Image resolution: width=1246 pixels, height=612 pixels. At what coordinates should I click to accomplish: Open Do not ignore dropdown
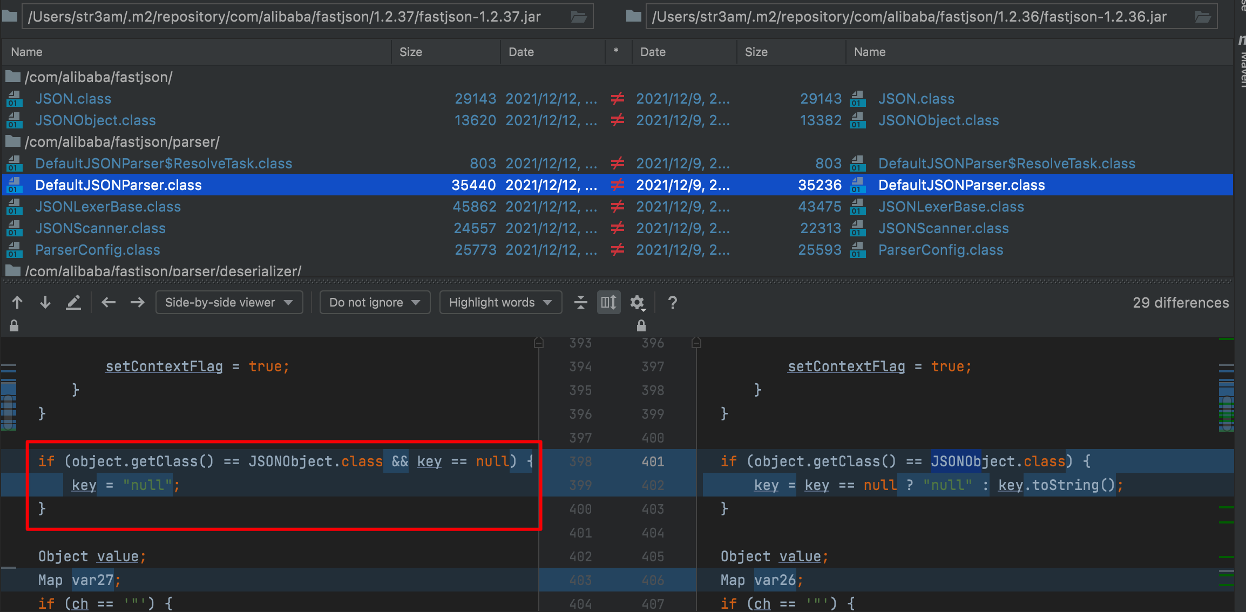pyautogui.click(x=375, y=302)
